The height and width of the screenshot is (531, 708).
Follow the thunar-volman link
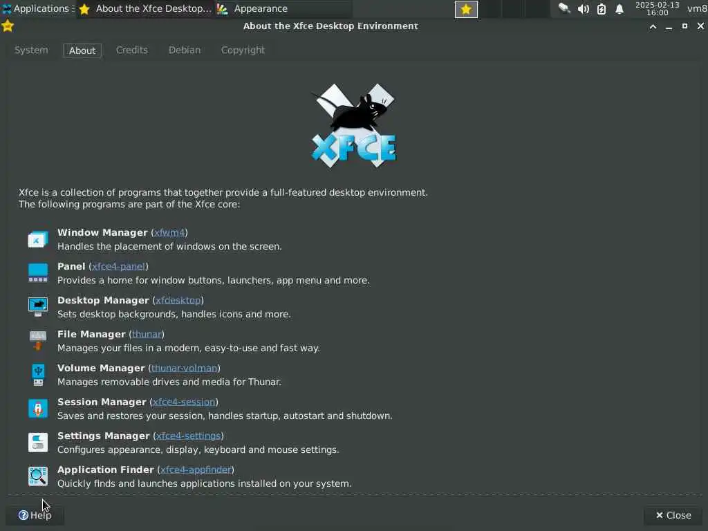[x=184, y=368]
